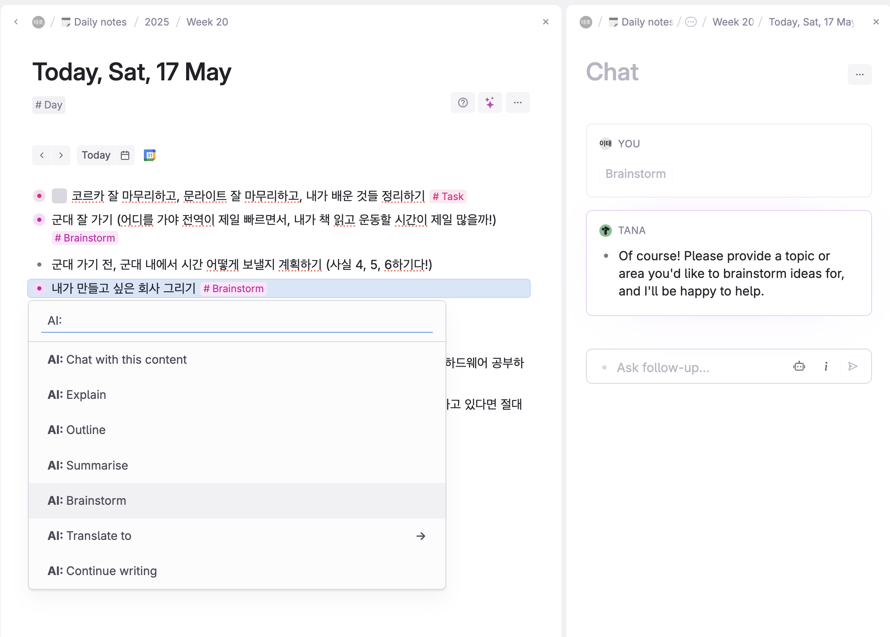
Task: Open the Google Calendar icon
Action: coord(149,155)
